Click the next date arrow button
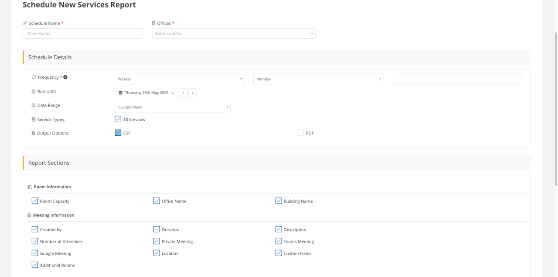Viewport: 558px width, 277px height. click(x=192, y=93)
